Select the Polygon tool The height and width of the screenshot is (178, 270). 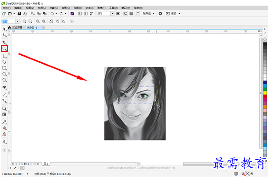[x=5, y=80]
